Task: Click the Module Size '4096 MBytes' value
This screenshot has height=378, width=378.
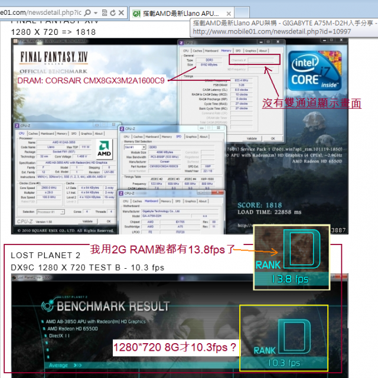Action: 165,152
